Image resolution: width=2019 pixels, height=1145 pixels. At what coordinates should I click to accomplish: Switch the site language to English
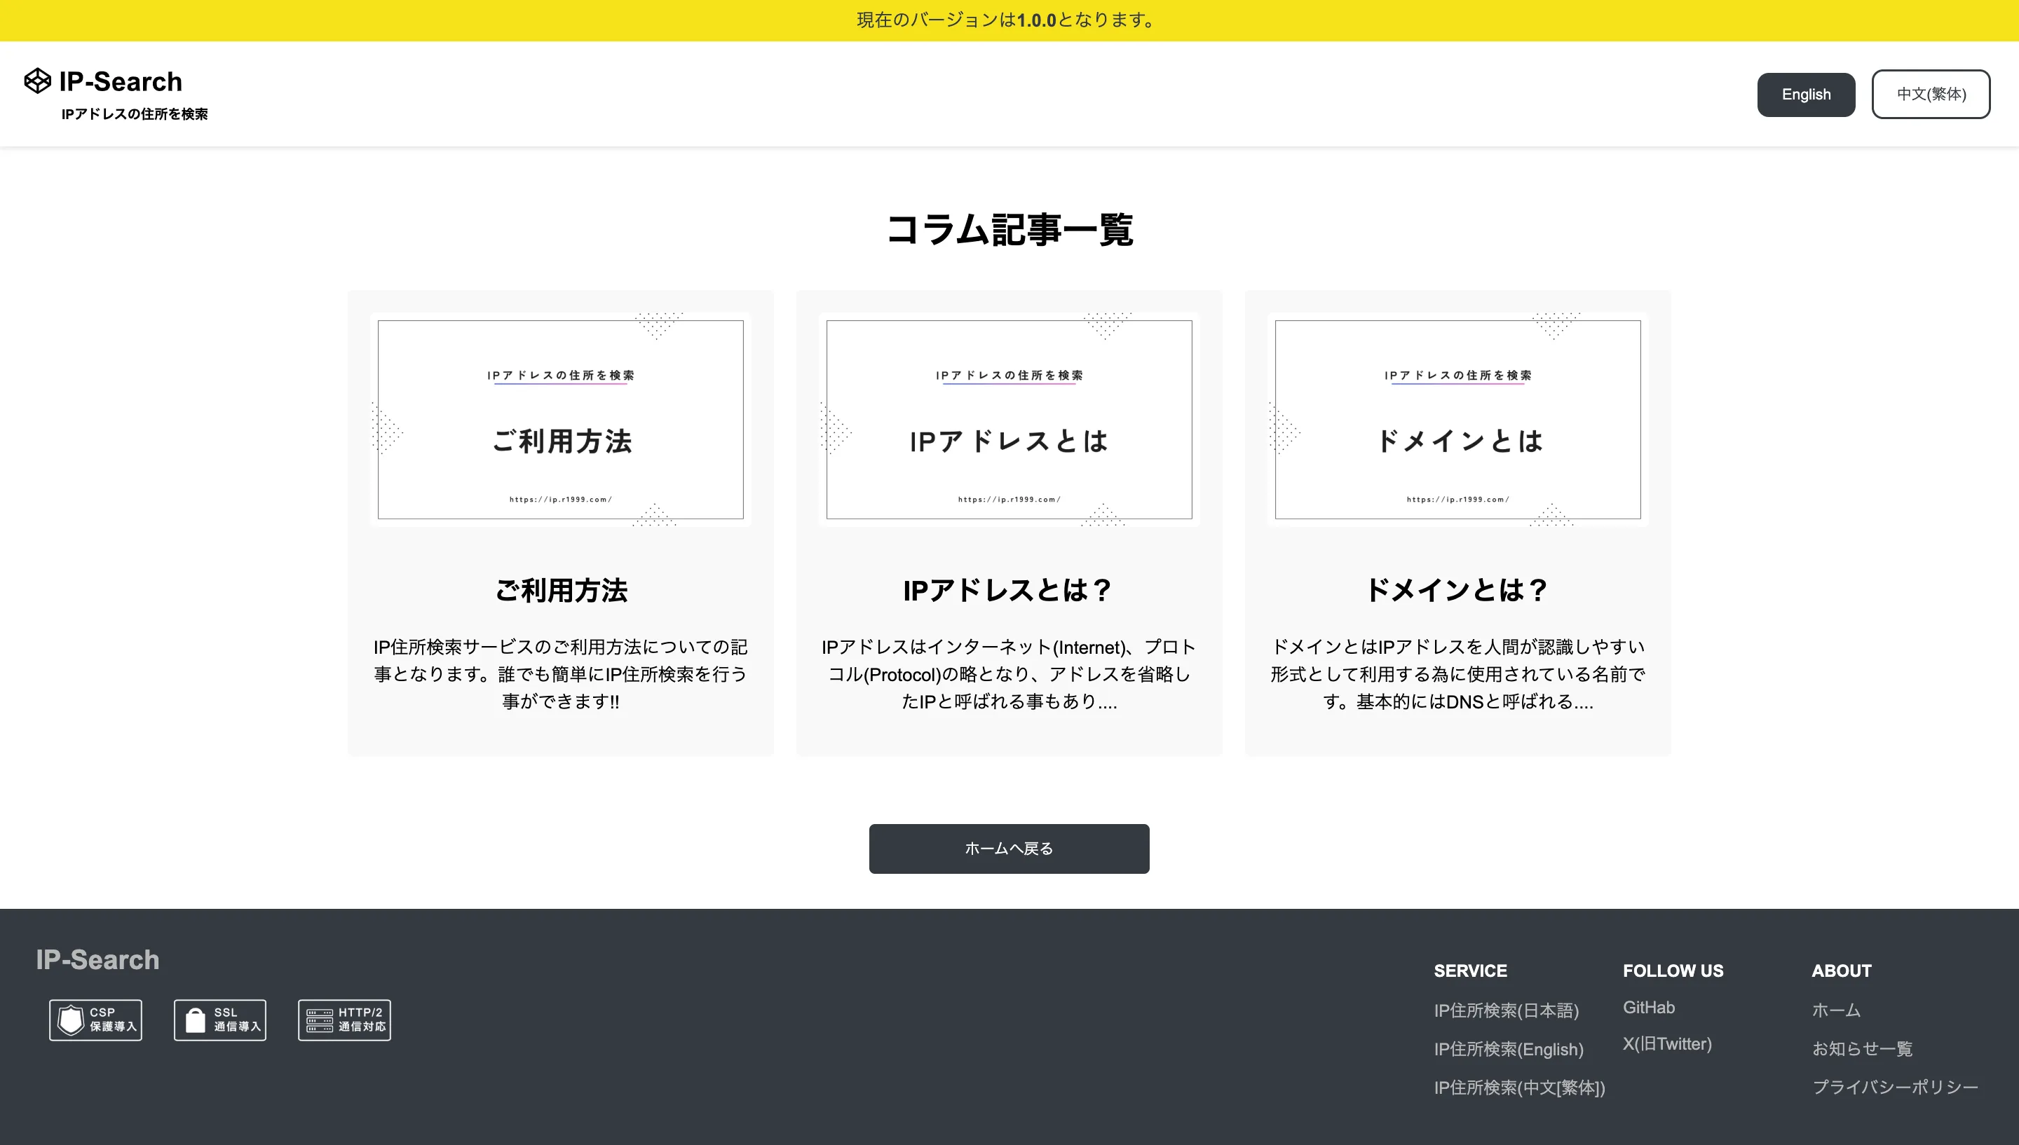point(1806,94)
